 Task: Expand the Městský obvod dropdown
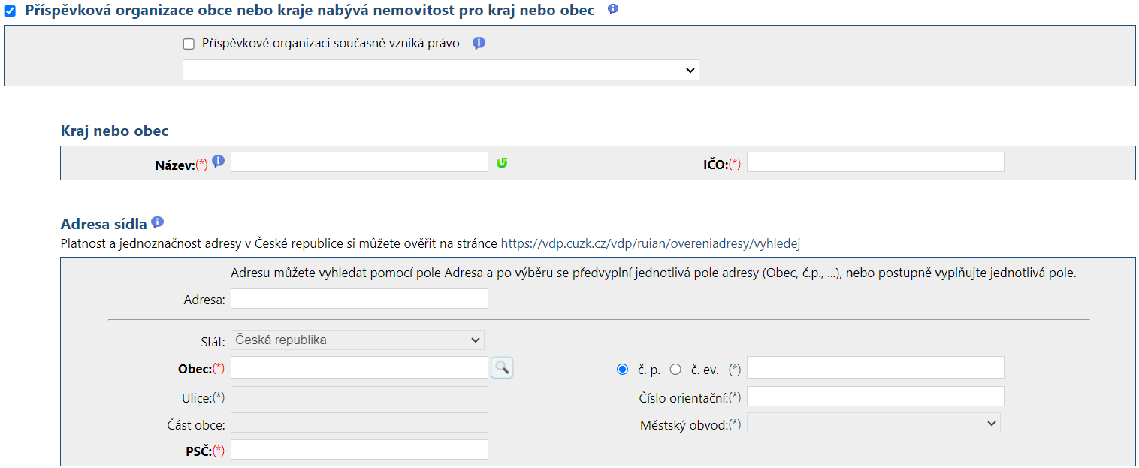873,424
